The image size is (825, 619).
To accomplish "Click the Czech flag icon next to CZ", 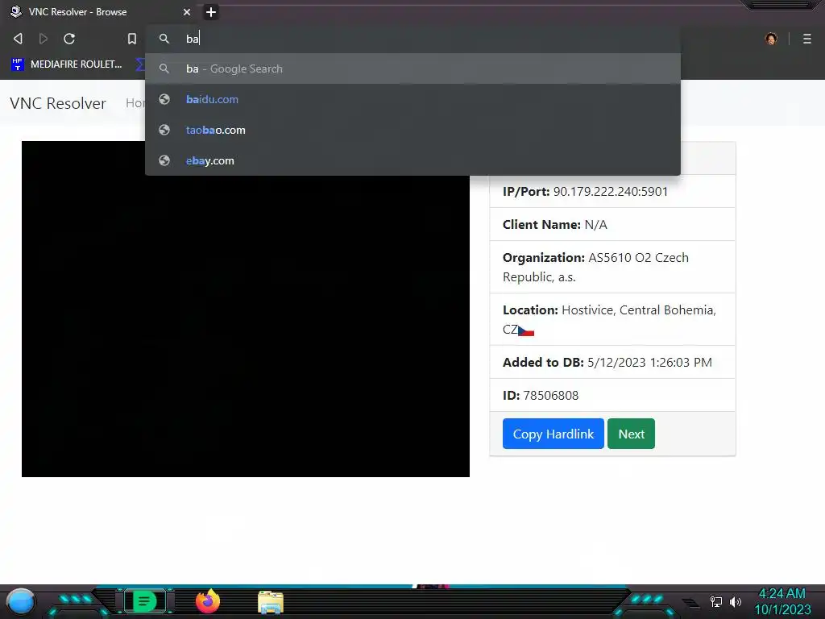I will pos(526,331).
